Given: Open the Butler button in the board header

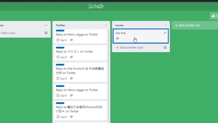Looking at the screenshot, I should 214,16.
